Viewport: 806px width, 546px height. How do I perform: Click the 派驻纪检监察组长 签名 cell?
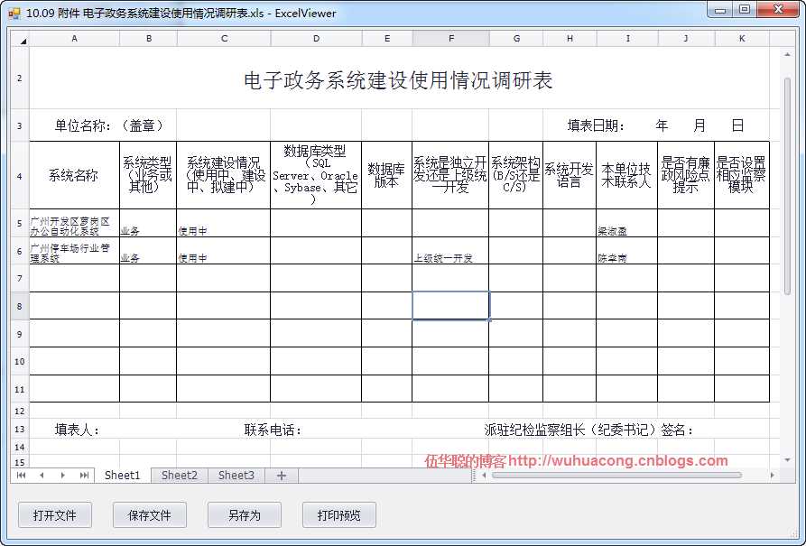click(x=588, y=430)
